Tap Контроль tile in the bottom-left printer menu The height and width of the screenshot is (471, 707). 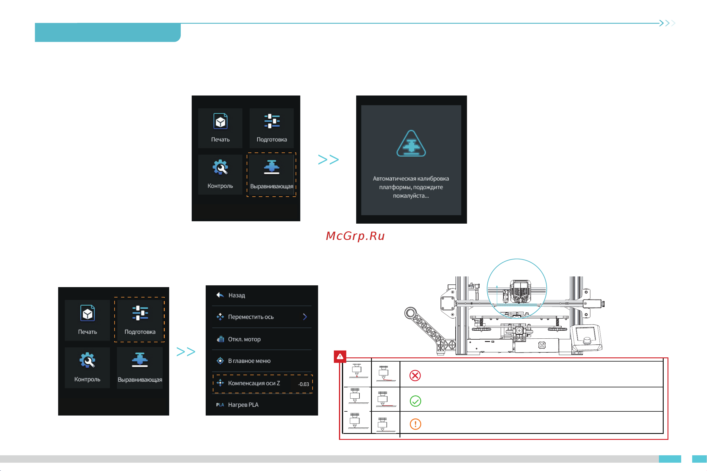(87, 368)
